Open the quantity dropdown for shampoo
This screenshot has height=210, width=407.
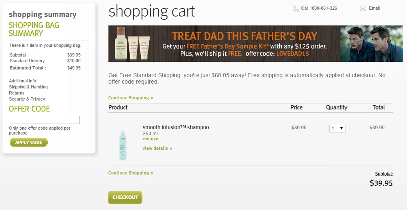pyautogui.click(x=337, y=128)
